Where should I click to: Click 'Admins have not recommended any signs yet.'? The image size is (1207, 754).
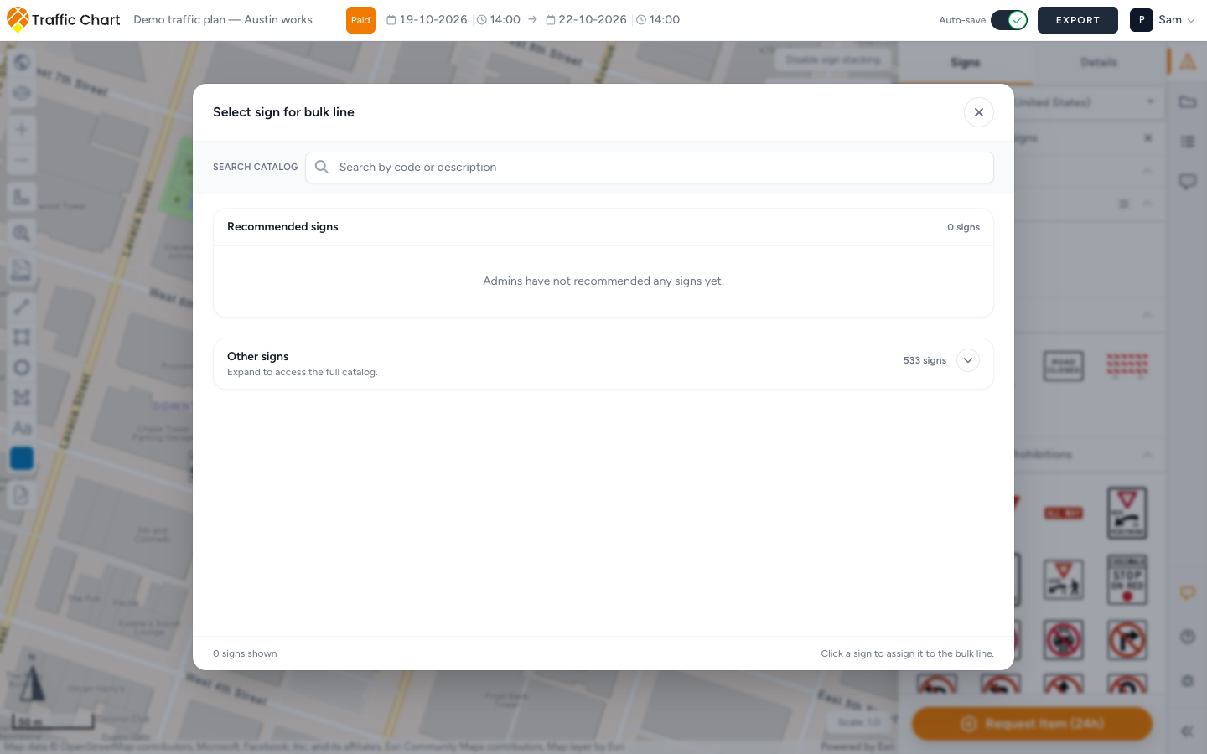coord(603,281)
